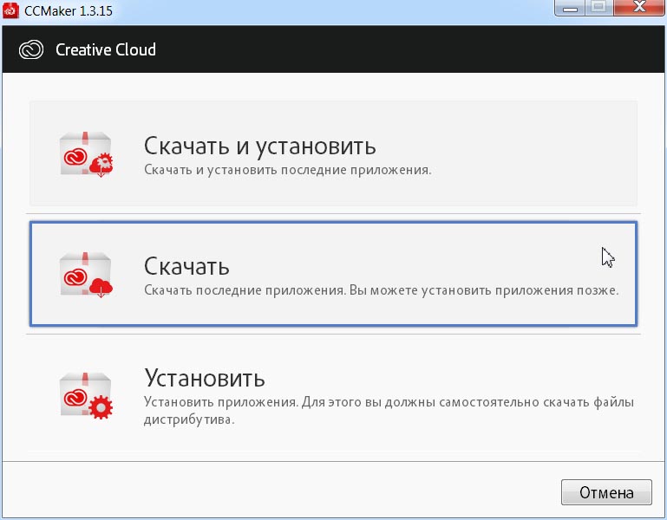This screenshot has height=520, width=667.
Task: Select the Скачать и установить heading
Action: [259, 145]
